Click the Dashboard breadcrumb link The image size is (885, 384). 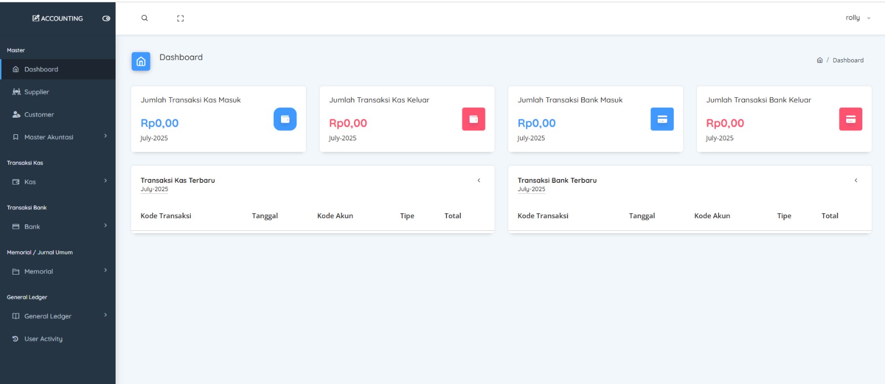click(848, 60)
